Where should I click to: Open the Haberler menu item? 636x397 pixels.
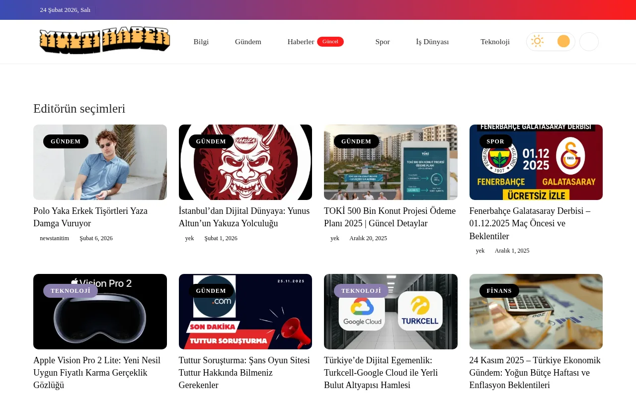pyautogui.click(x=301, y=42)
